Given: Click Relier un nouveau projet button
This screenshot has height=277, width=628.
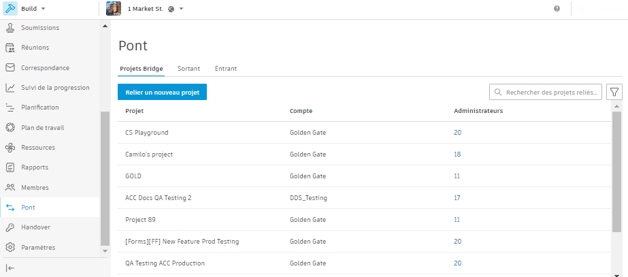Looking at the screenshot, I should coord(162,92).
